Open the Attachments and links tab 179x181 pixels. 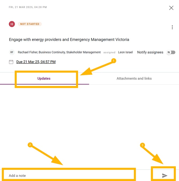[x=134, y=78]
